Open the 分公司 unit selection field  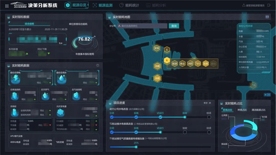tap(142, 26)
